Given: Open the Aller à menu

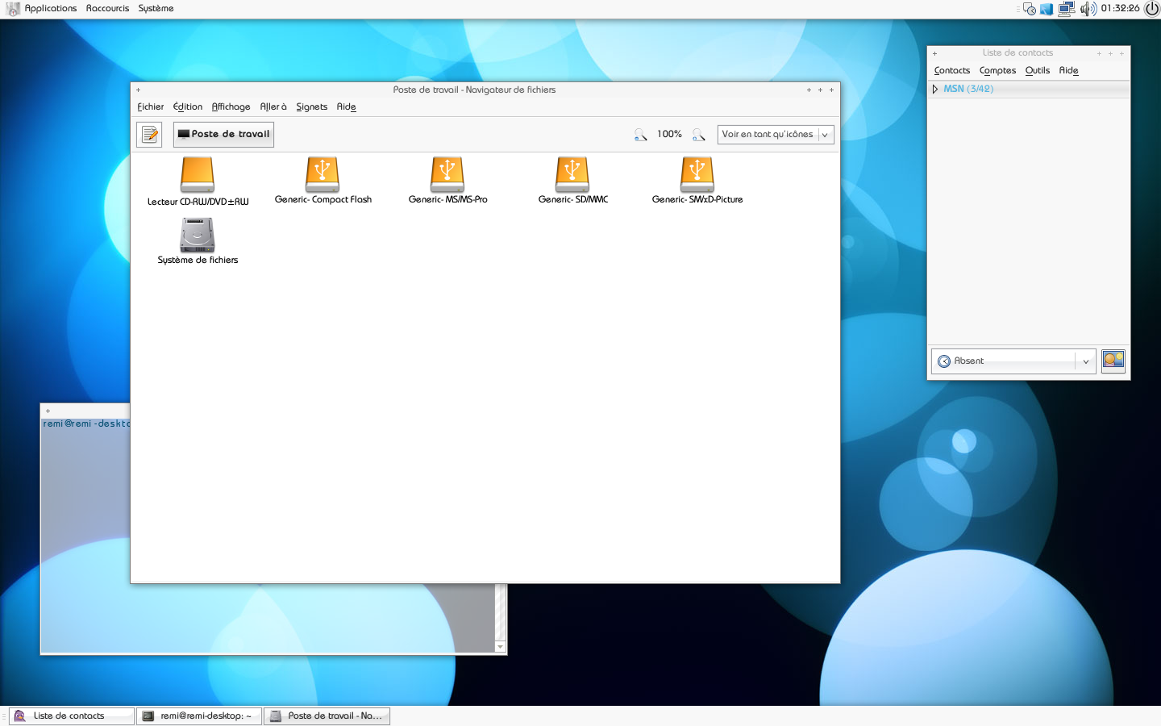Looking at the screenshot, I should [273, 106].
